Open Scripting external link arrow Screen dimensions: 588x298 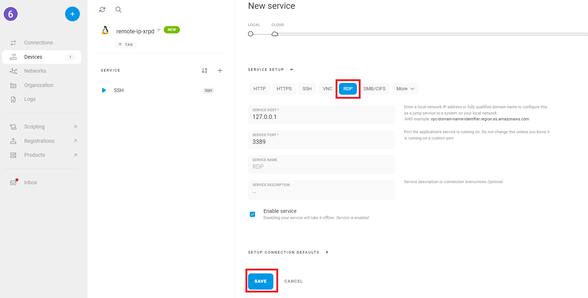click(x=75, y=127)
